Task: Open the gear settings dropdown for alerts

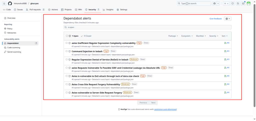Action: [227, 19]
